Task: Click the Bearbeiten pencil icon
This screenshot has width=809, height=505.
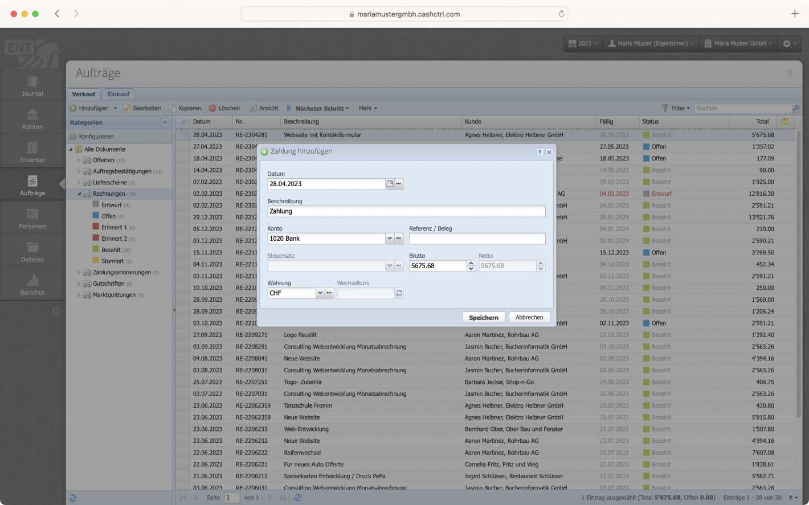Action: coord(126,108)
